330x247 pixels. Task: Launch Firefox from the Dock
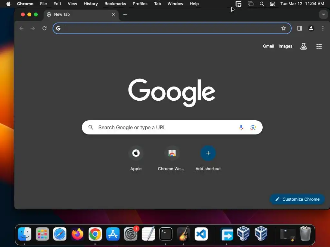tap(77, 234)
